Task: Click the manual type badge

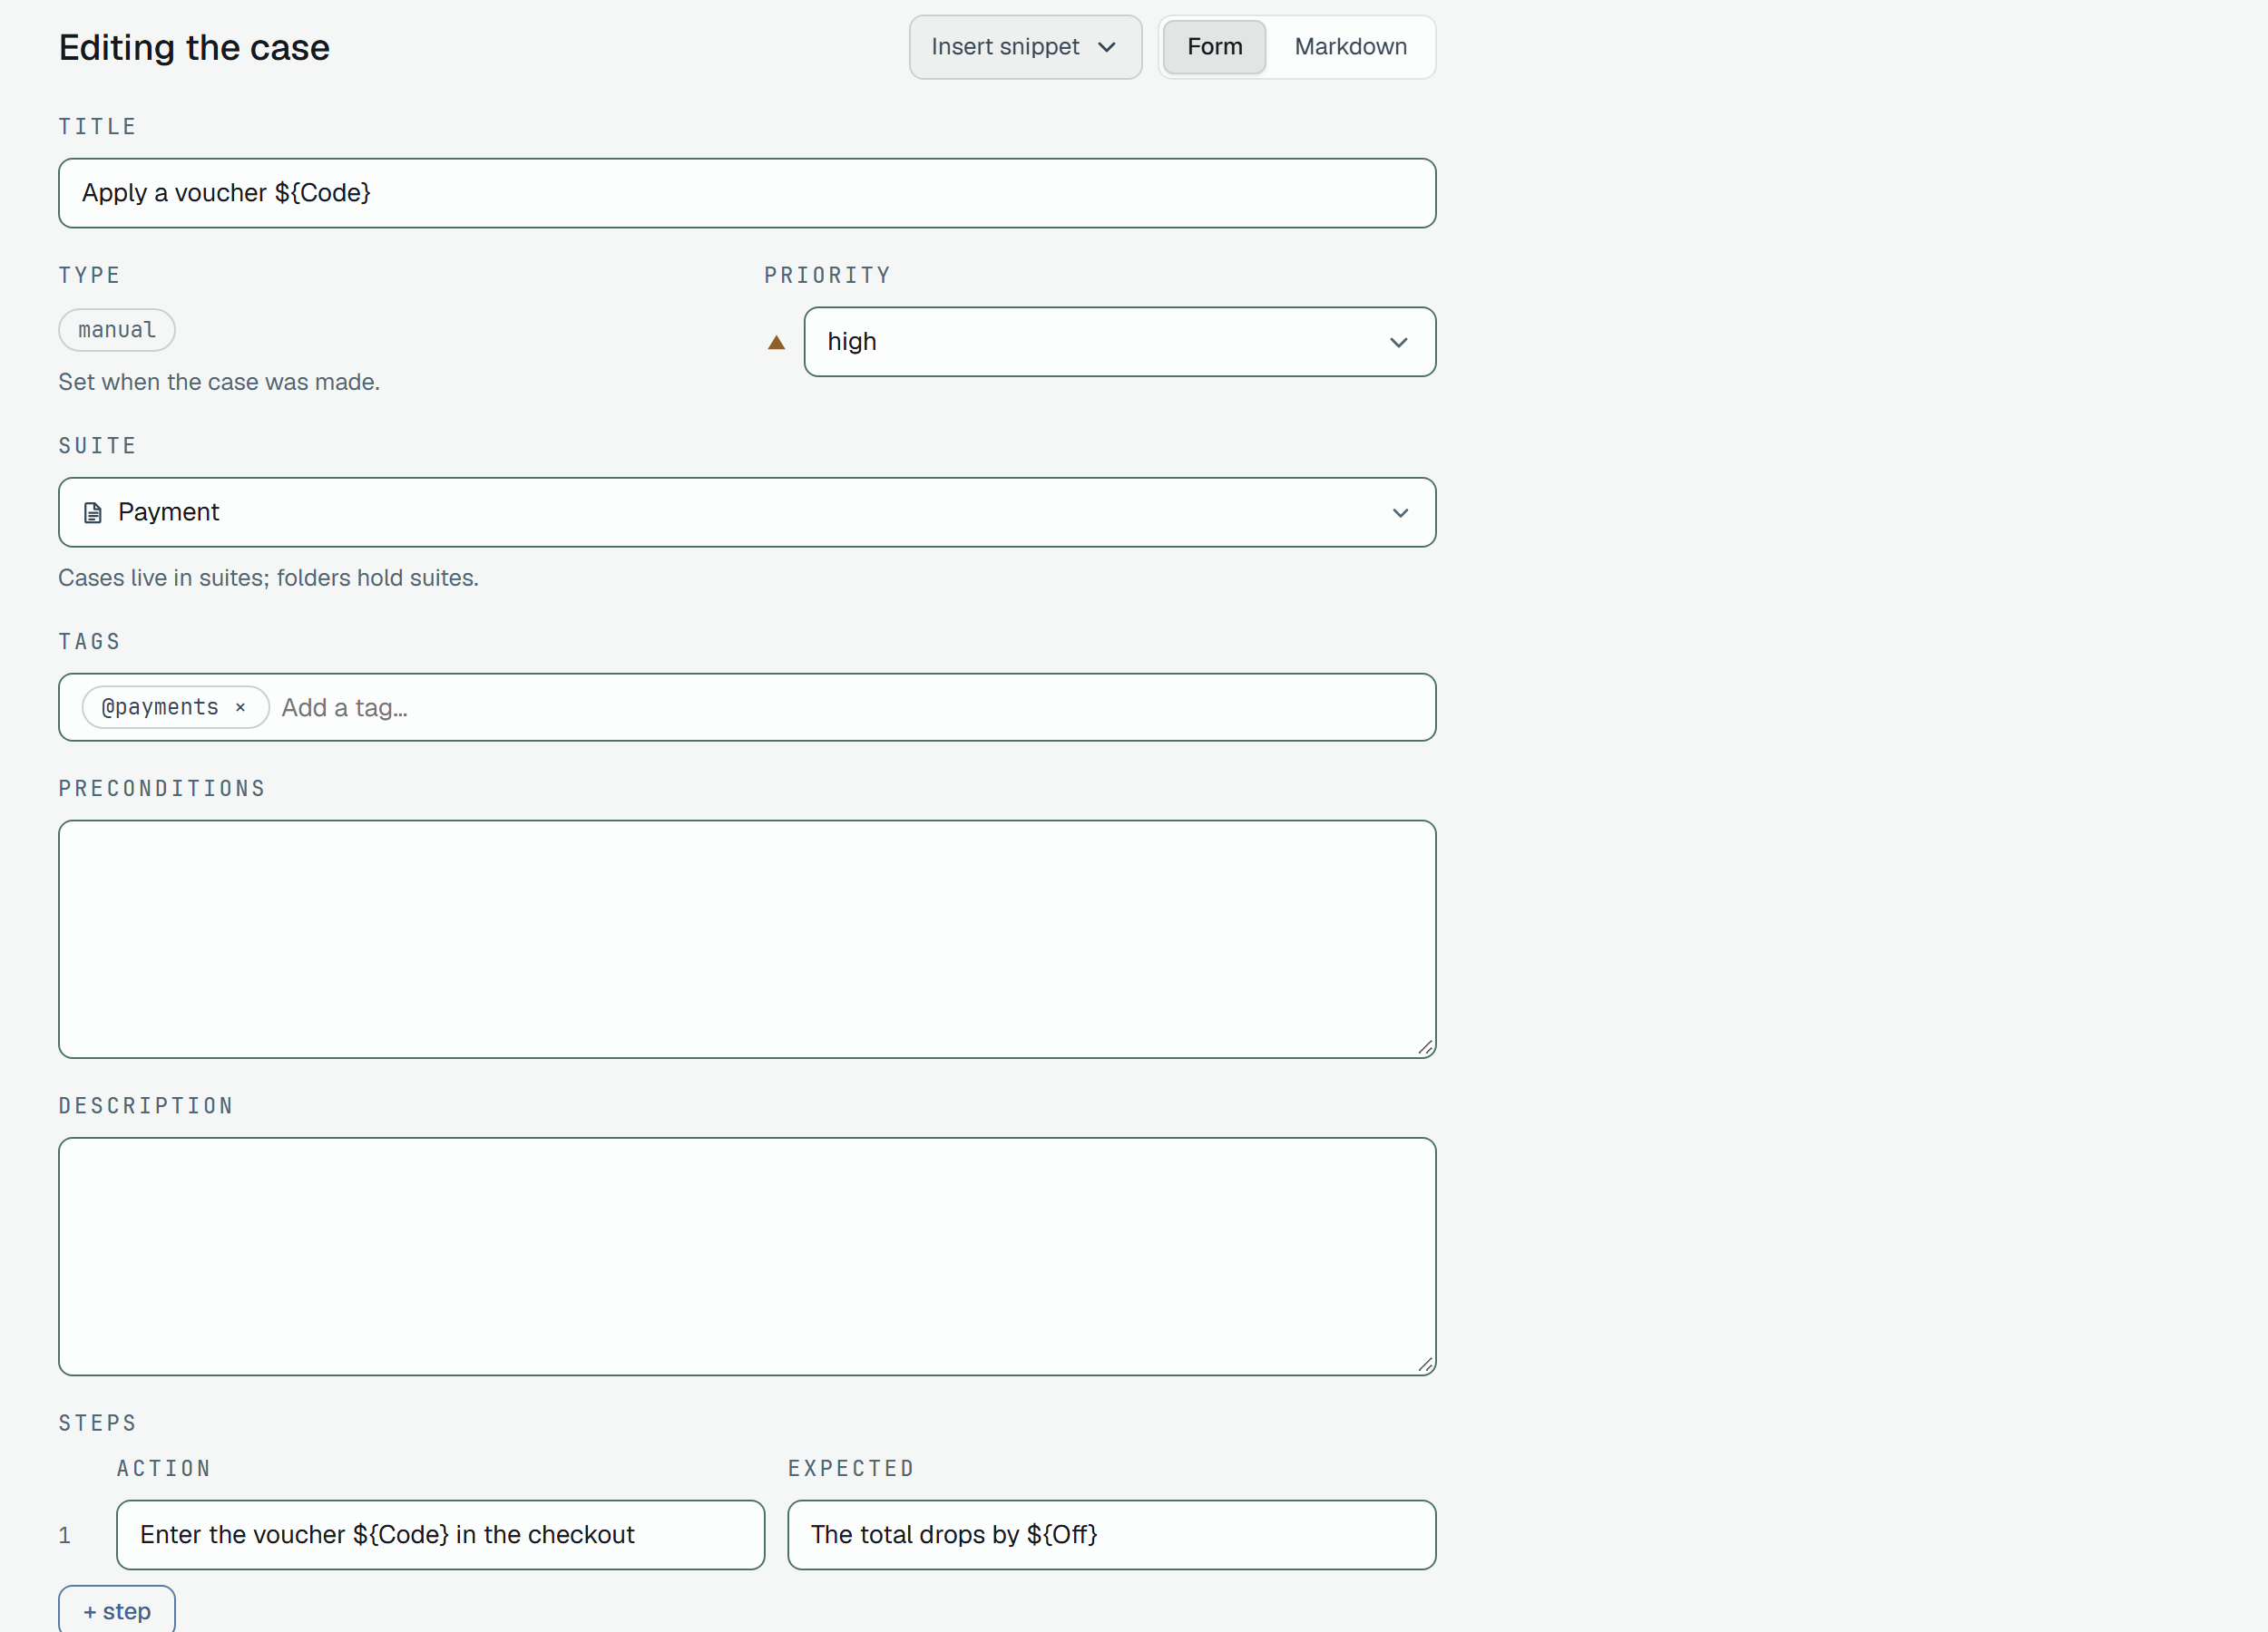Action: [x=117, y=330]
